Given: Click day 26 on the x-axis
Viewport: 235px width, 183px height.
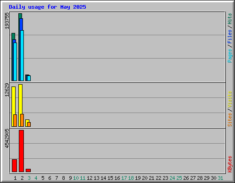Looking at the screenshot, I should (186, 178).
